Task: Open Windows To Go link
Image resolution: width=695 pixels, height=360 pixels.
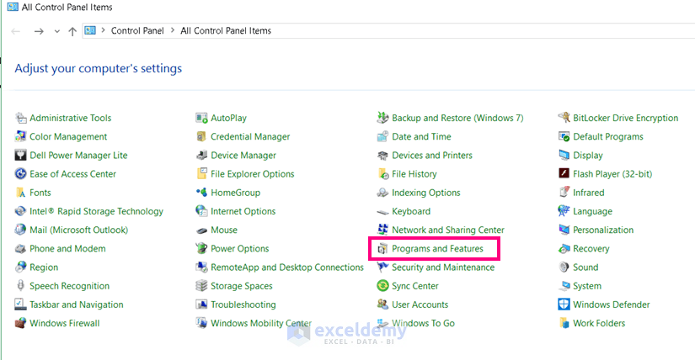Action: pyautogui.click(x=423, y=323)
